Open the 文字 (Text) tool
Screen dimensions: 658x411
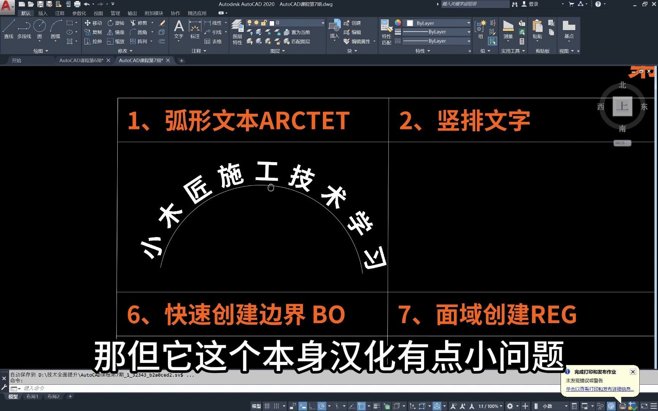click(x=178, y=29)
